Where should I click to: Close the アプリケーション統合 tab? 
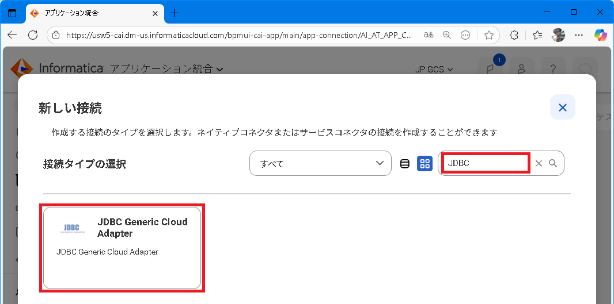[x=156, y=13]
